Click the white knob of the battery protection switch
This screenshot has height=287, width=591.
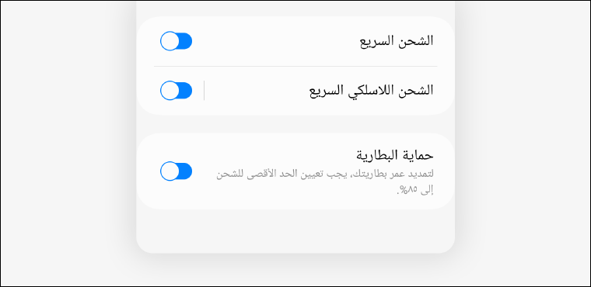[170, 171]
